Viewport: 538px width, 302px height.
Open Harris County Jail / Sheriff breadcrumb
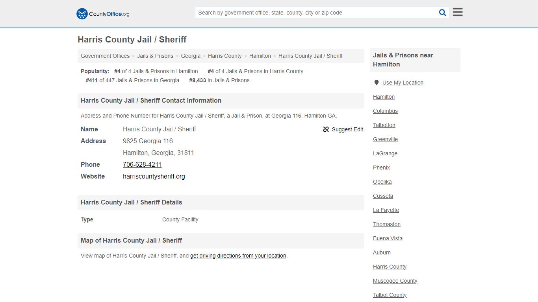click(310, 56)
